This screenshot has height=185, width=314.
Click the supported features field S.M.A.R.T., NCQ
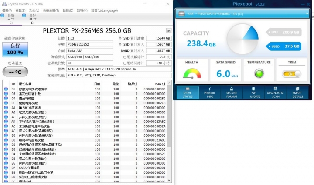119,76
